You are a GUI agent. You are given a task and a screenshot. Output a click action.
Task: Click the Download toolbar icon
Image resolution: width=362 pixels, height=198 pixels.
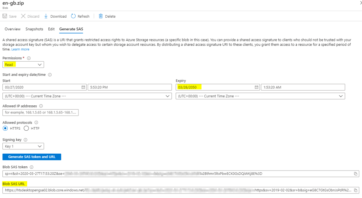click(46, 16)
